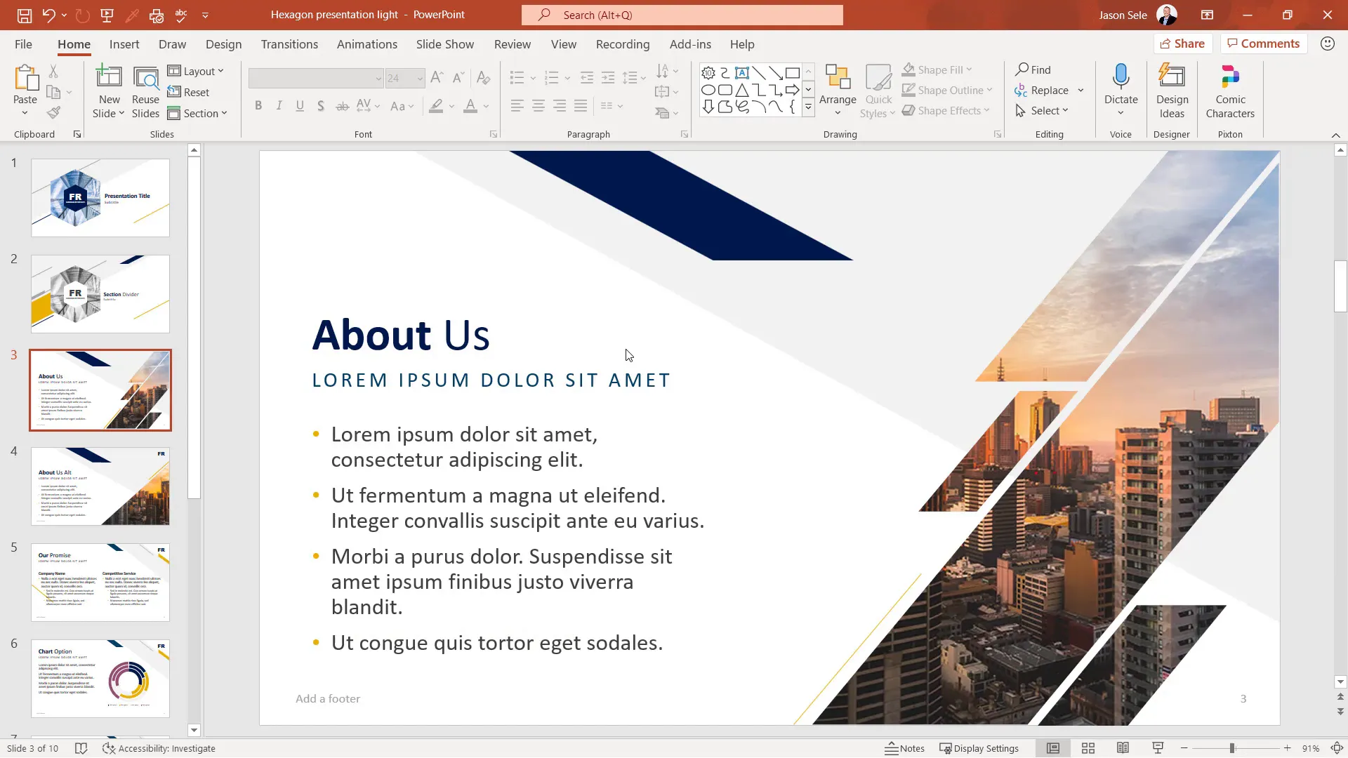Open Display Settings in status bar

pyautogui.click(x=979, y=748)
